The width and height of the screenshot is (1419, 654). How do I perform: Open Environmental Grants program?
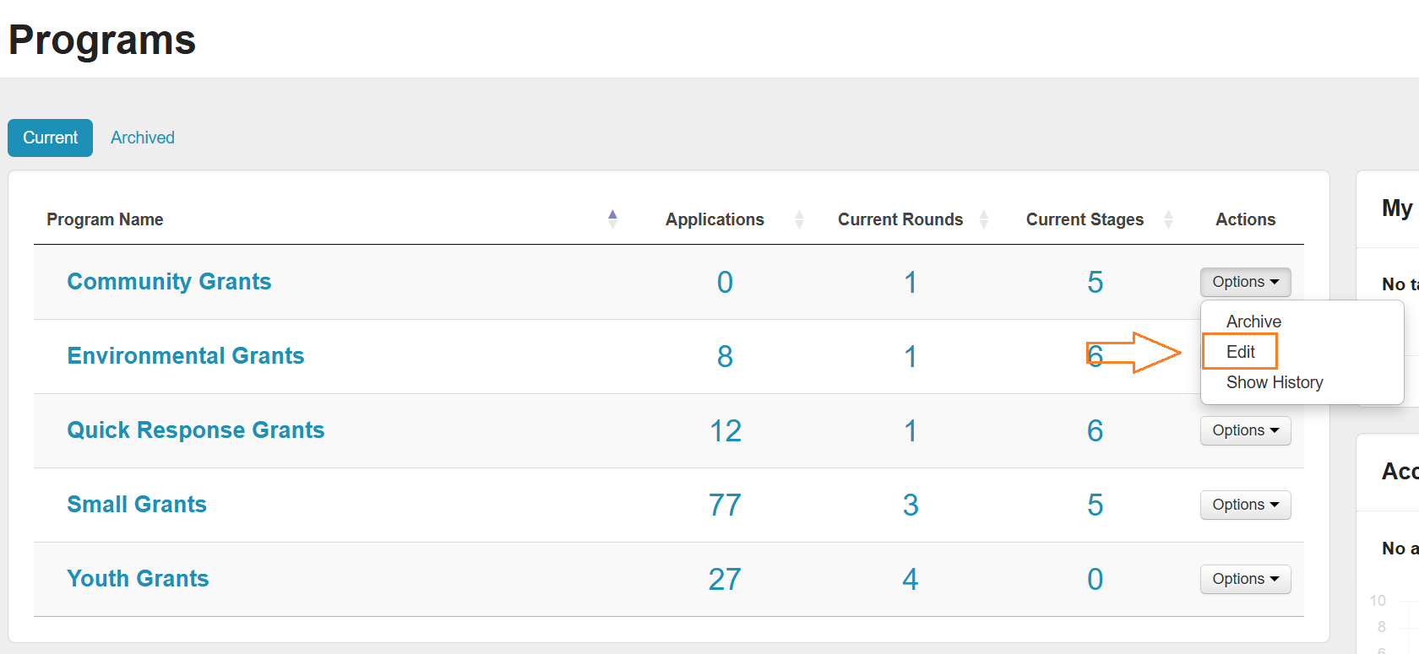pyautogui.click(x=185, y=356)
